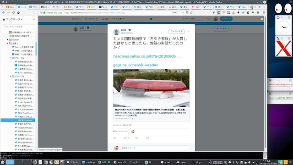Open more options dots beside background follow button
293x165 pixels.
click(x=232, y=29)
